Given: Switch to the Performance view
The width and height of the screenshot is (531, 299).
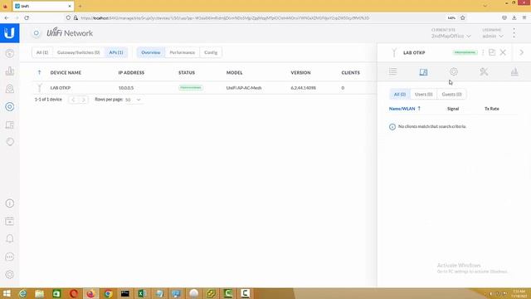Looking at the screenshot, I should 183,52.
